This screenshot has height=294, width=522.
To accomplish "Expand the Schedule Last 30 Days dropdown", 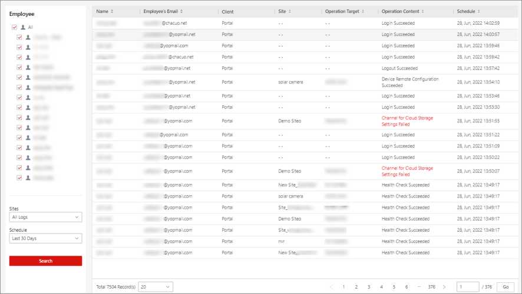I will [x=45, y=238].
